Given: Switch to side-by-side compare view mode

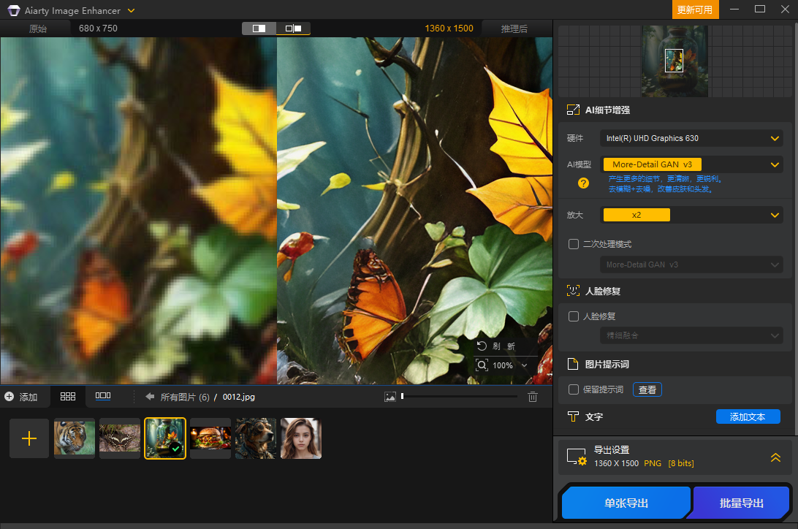Looking at the screenshot, I should pos(293,28).
